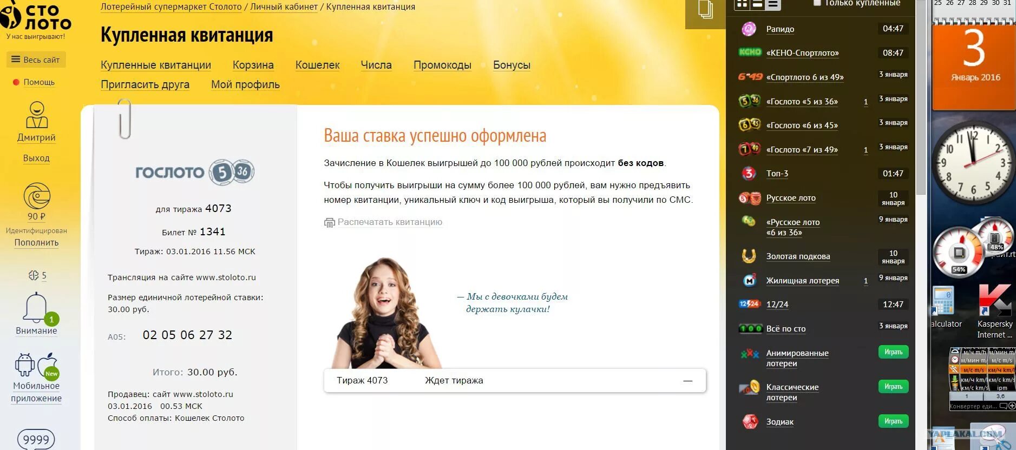Open the Бонусы tab
This screenshot has height=450, width=1016.
click(x=512, y=65)
